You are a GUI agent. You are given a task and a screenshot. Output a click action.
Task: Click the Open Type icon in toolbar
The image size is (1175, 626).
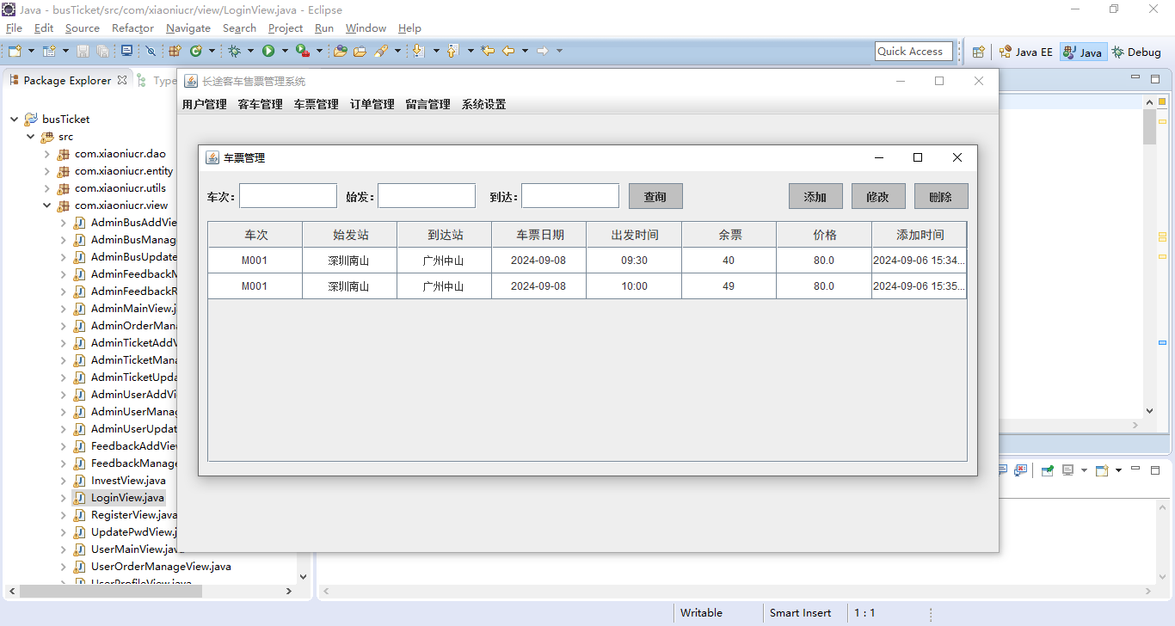point(340,52)
